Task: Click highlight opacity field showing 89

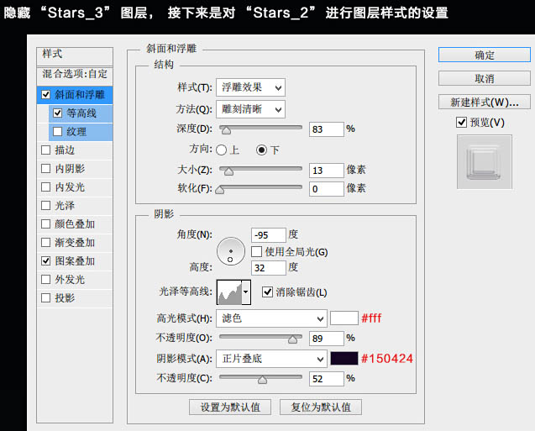Action: pyautogui.click(x=326, y=339)
